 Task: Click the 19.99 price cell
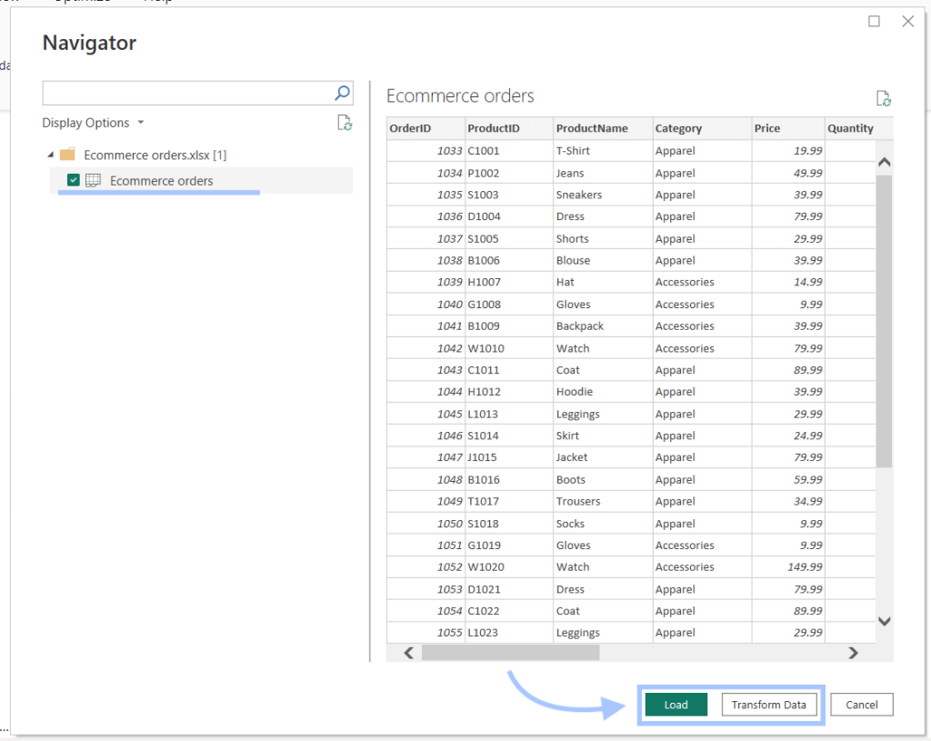(788, 151)
